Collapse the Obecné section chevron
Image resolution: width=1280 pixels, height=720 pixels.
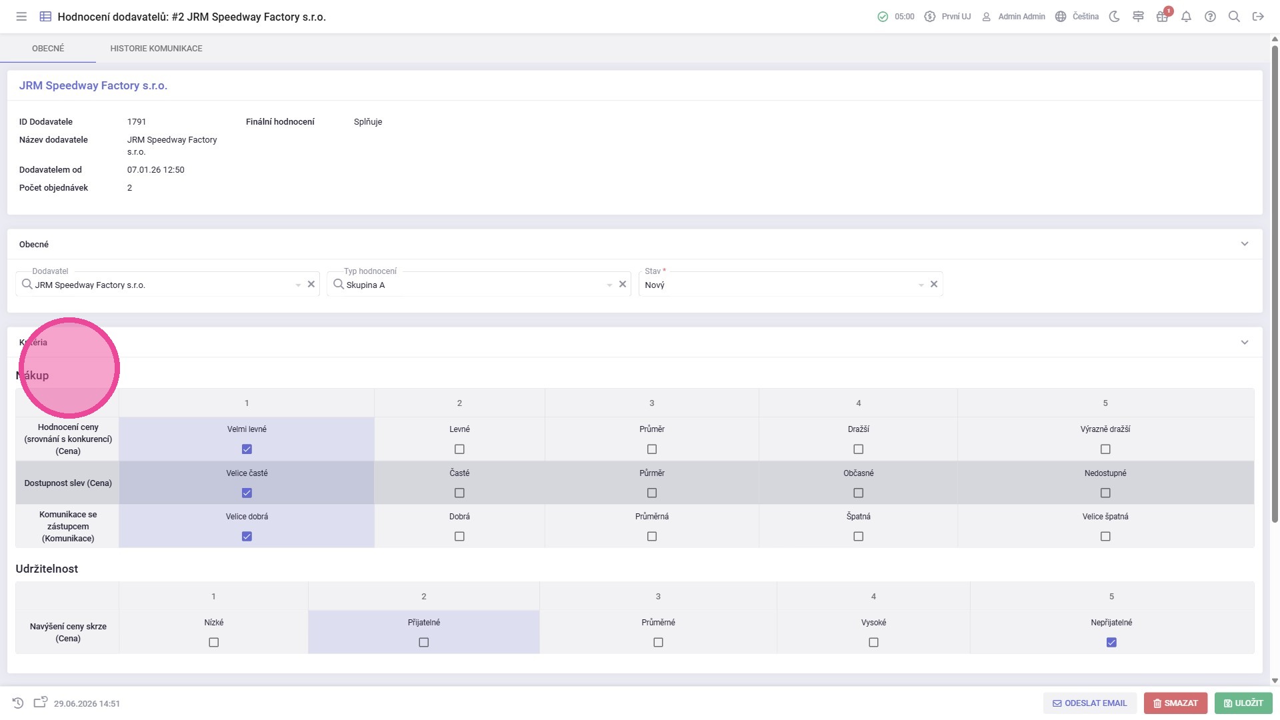click(1245, 244)
